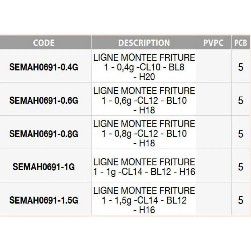Click the 1,5g -CL14 - BL12 description
This screenshot has height=251, width=251.
(x=144, y=200)
